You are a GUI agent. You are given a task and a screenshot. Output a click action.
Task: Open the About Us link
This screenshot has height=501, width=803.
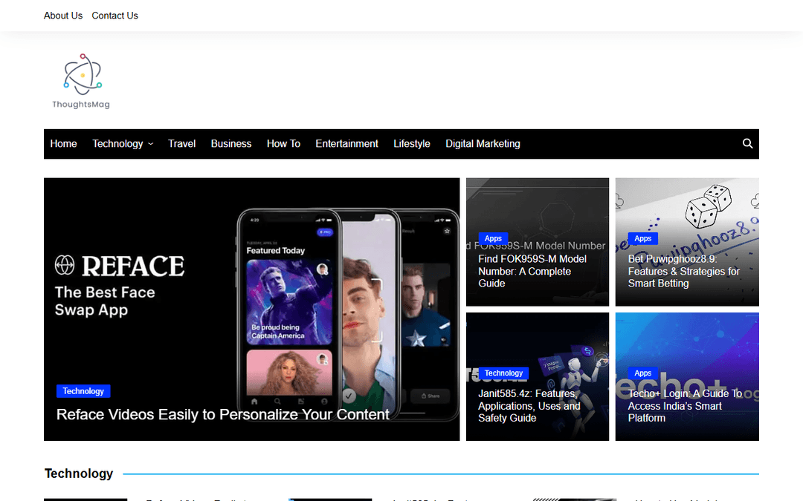(63, 16)
